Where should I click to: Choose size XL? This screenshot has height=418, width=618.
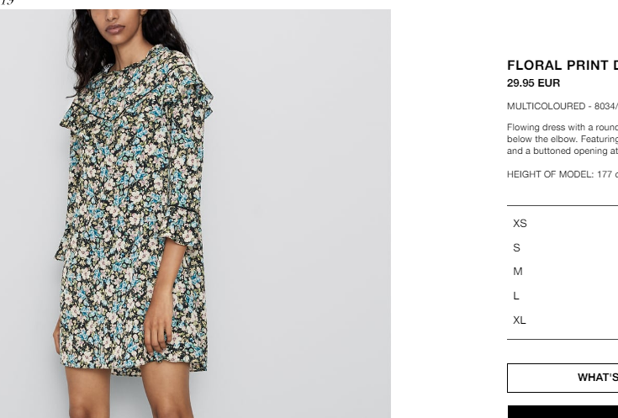pyautogui.click(x=564, y=320)
